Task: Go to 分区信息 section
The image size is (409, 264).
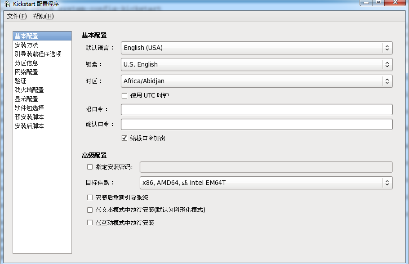Action: point(42,63)
